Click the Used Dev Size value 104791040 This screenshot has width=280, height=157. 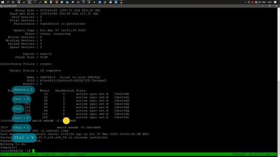point(49,14)
